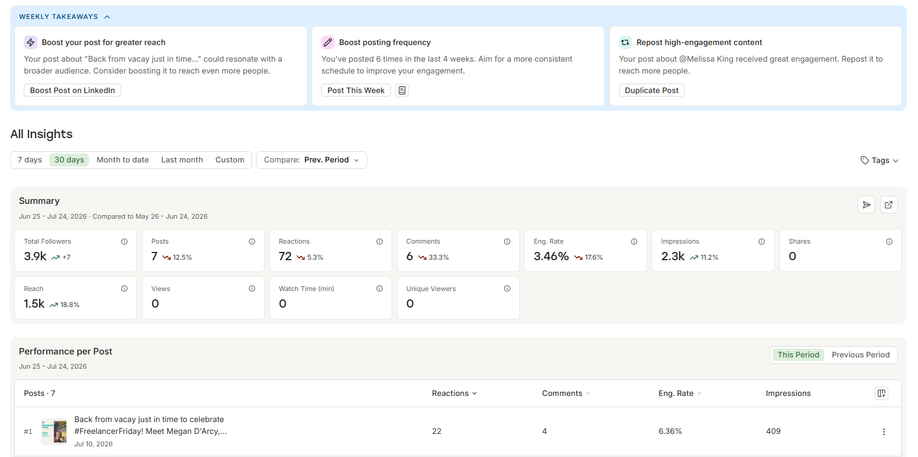
Task: Click the 409 impressions cell
Action: point(773,432)
